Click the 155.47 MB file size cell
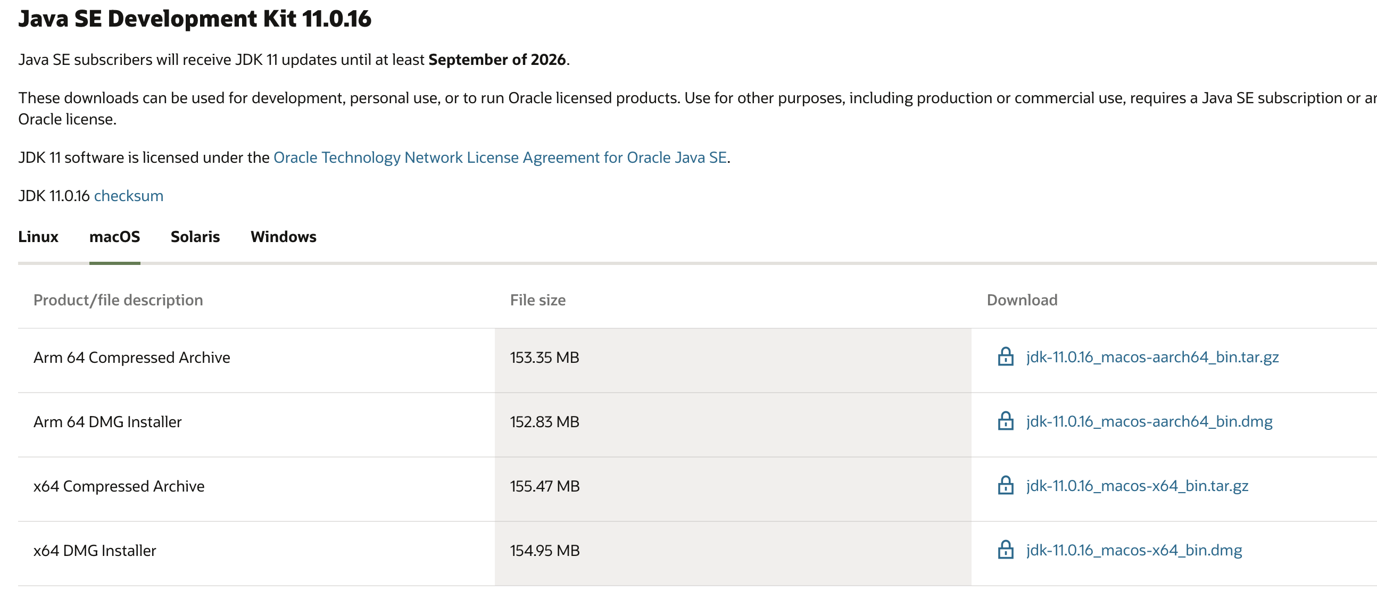Screen dimensions: 1377x615 click(x=733, y=489)
